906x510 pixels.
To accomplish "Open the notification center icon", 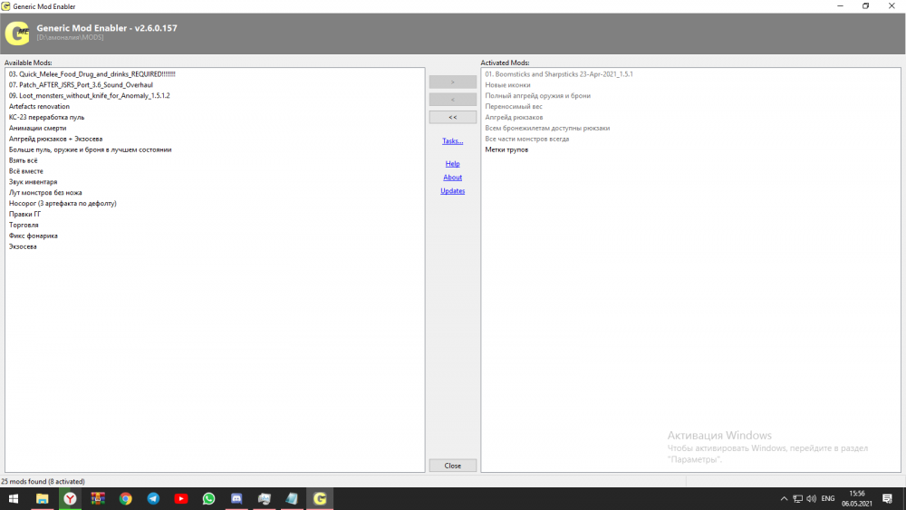I will (x=888, y=498).
